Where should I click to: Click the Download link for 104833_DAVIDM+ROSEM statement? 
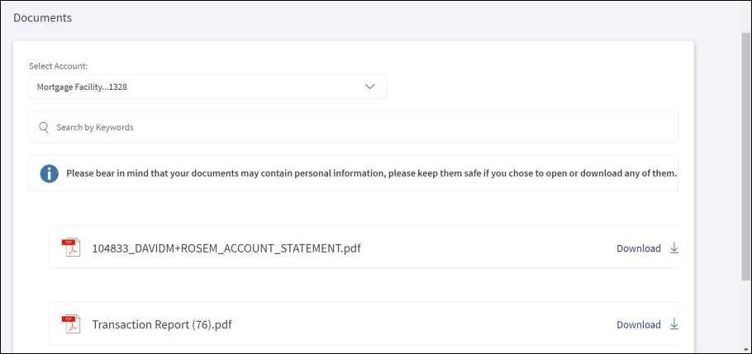coord(638,248)
